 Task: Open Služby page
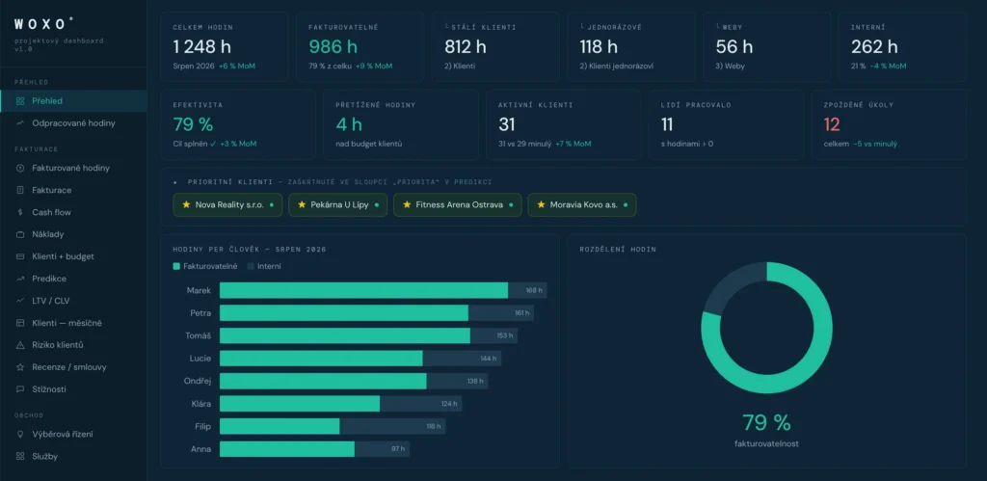[73, 457]
